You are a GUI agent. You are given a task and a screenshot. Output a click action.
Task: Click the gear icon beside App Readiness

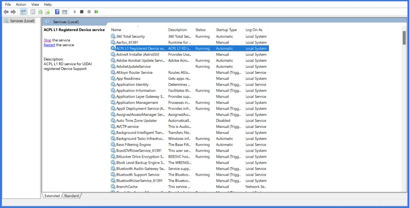point(113,79)
